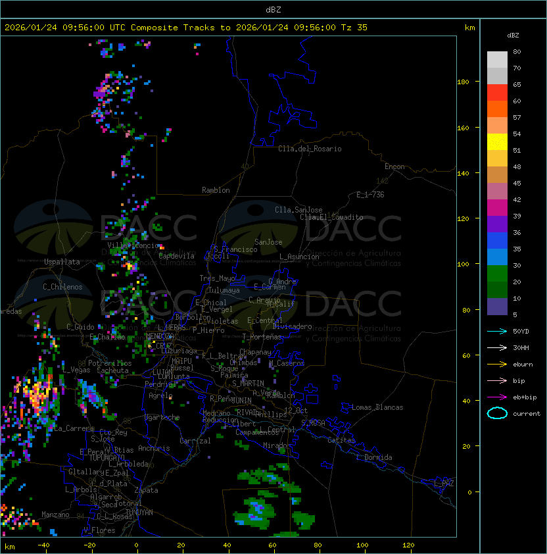547x554 pixels.
Task: Click 'Composite Tracks to' in the header line
Action: [x=180, y=28]
